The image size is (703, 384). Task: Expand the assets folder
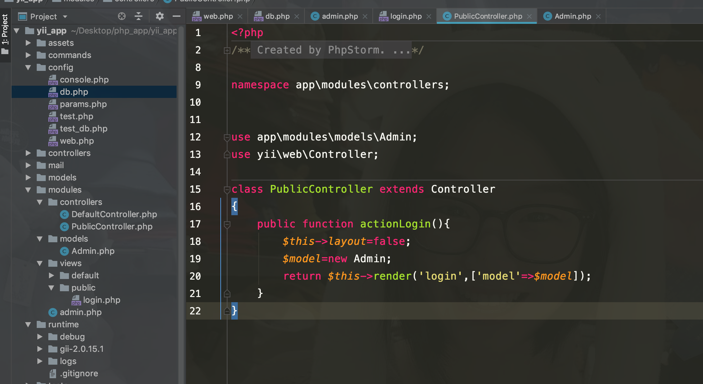point(28,43)
